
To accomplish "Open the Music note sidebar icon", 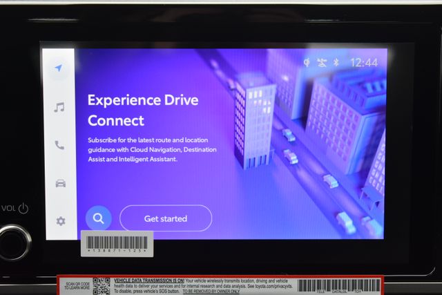I will pos(59,107).
